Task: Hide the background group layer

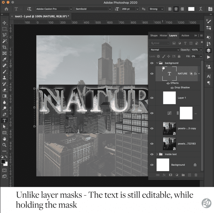Action: coord(152,63)
